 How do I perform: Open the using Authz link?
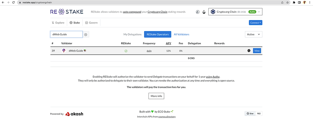pos(213,77)
